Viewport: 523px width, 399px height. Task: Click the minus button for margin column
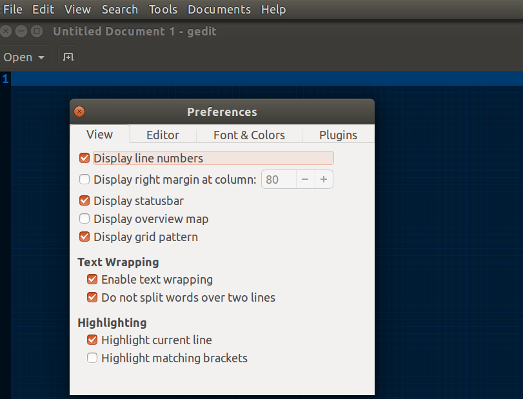[305, 179]
